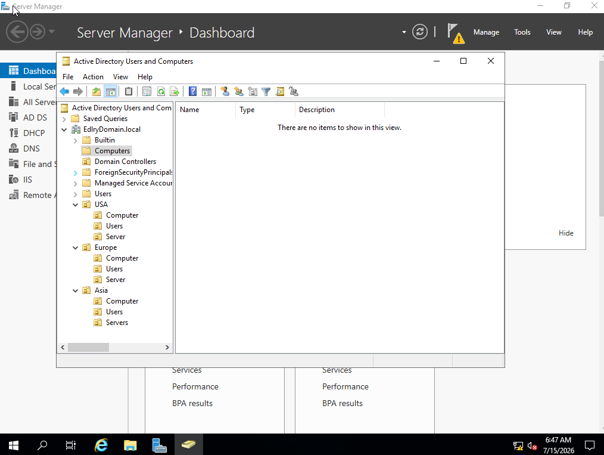Open the Server Manager notifications flag
604x455 pixels.
(455, 33)
